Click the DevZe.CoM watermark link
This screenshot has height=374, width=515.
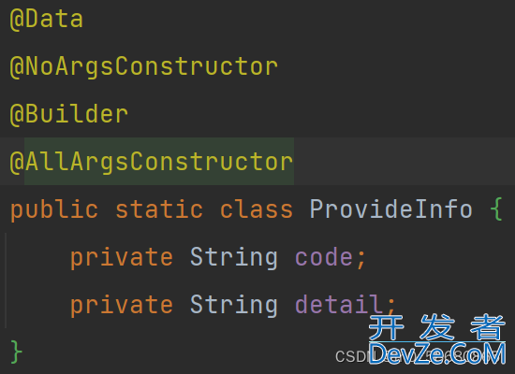437,353
